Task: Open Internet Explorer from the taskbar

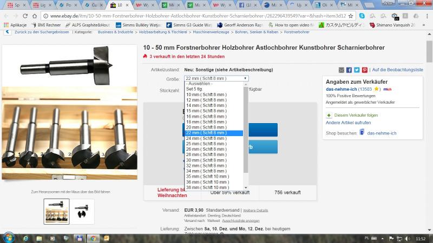Action: (25, 238)
